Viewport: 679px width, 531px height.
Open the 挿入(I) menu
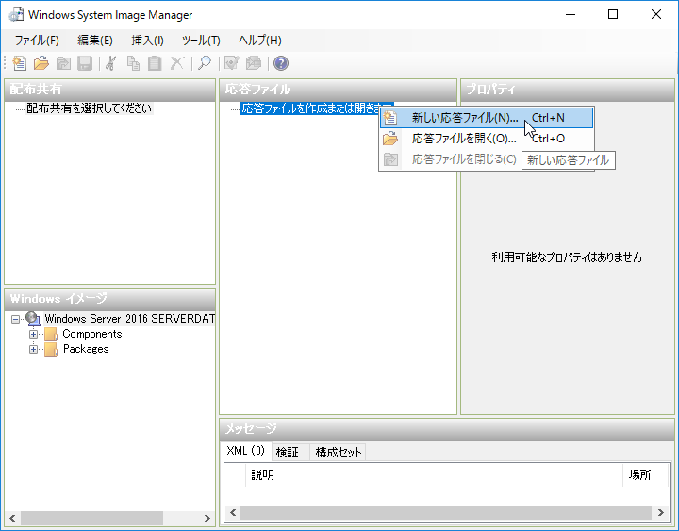148,41
